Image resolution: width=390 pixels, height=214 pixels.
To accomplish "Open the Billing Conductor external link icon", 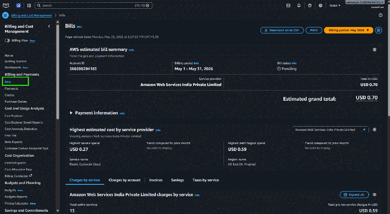I will [30, 176].
